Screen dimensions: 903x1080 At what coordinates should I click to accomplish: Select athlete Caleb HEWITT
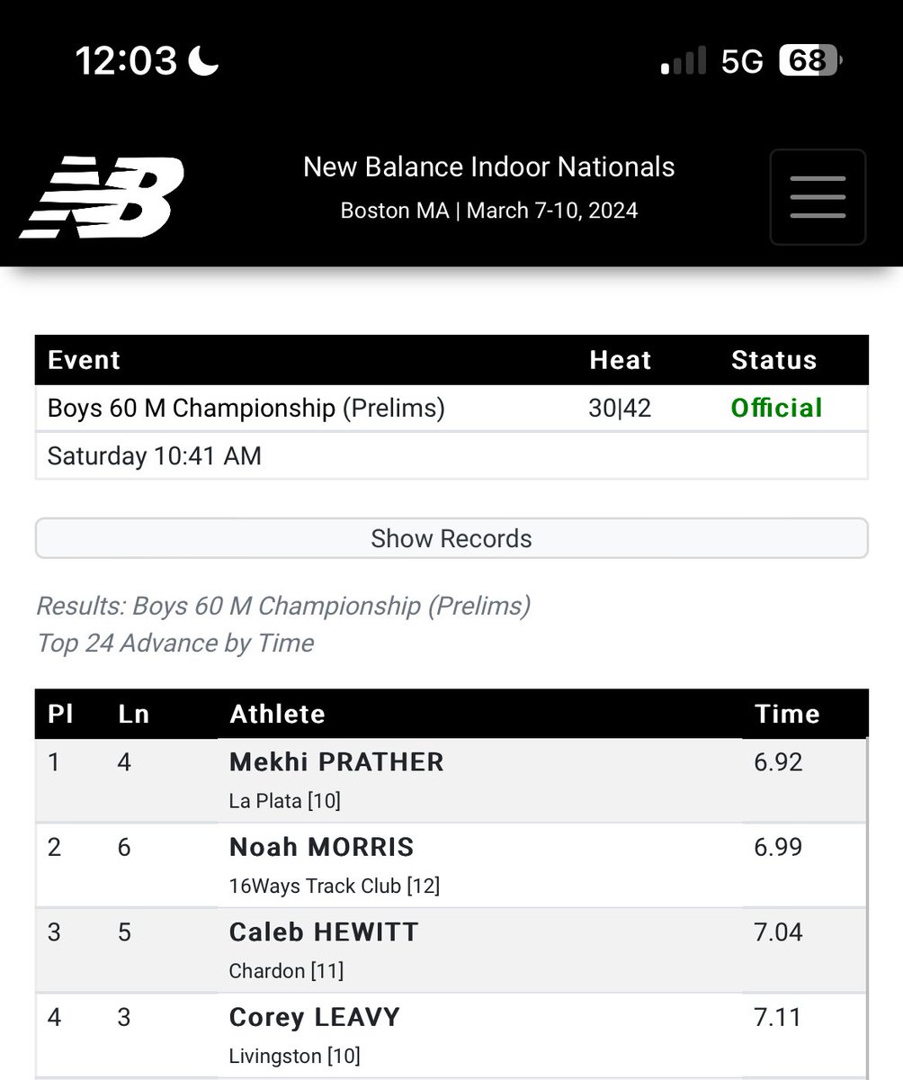324,931
